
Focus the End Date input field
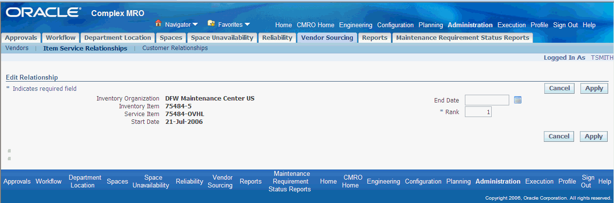pos(487,100)
